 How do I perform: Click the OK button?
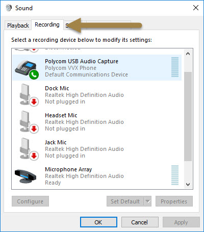click(x=98, y=222)
